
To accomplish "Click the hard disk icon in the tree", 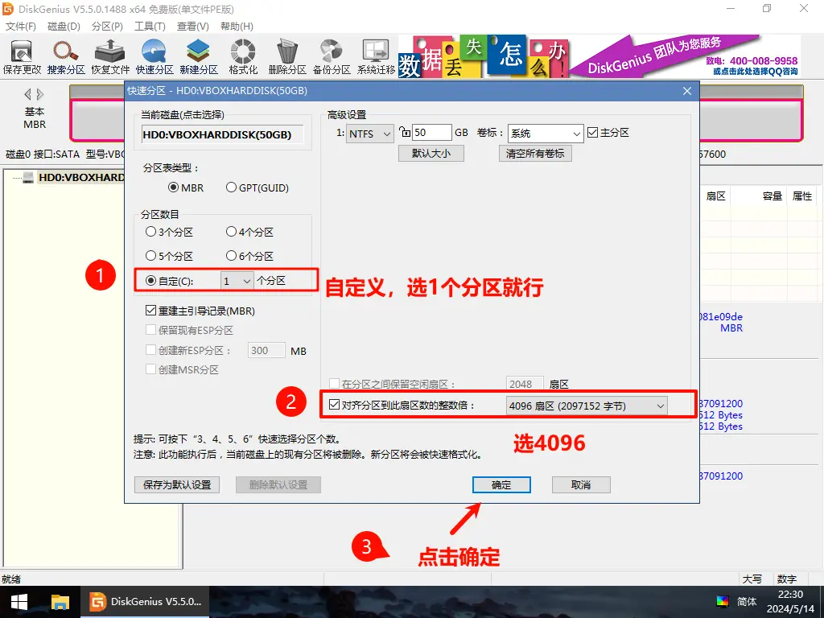I will click(28, 178).
